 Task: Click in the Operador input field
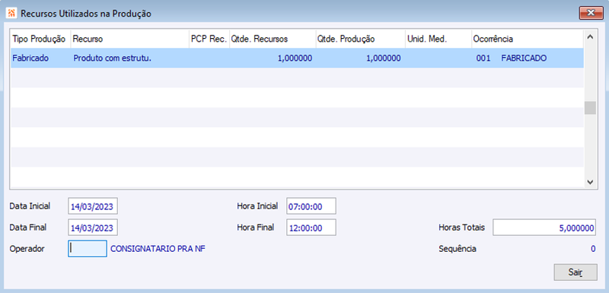88,249
